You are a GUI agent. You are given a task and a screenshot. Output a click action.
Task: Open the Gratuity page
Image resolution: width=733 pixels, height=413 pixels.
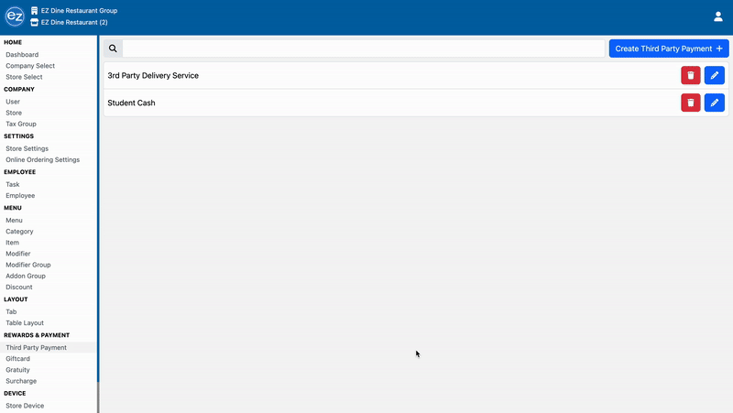17,370
